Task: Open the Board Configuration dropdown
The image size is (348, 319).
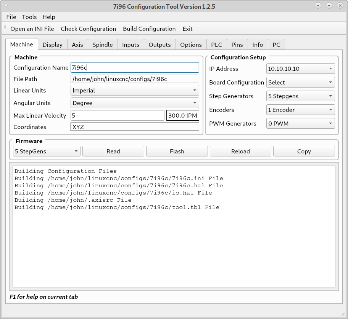Action: pos(301,82)
